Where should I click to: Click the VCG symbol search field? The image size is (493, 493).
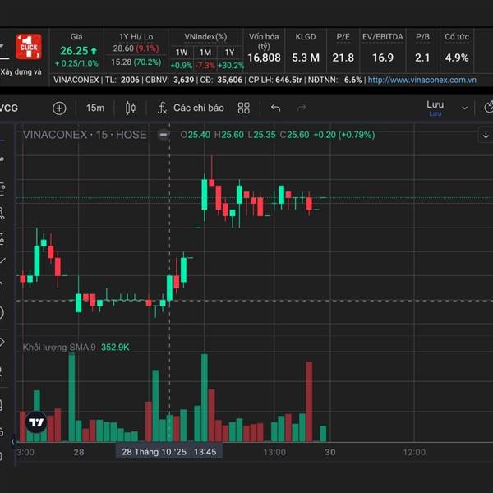9,108
